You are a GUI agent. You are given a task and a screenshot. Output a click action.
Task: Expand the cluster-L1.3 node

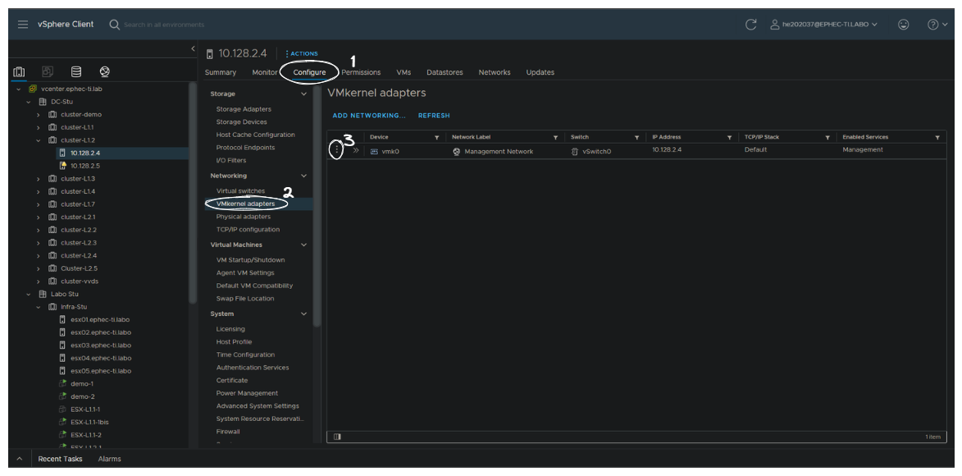coord(38,179)
